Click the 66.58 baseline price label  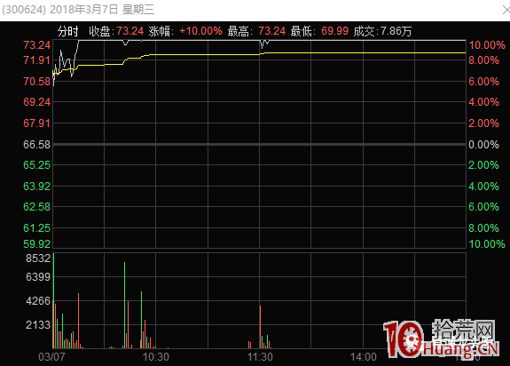[36, 145]
